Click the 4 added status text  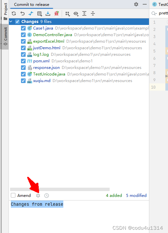[114, 195]
